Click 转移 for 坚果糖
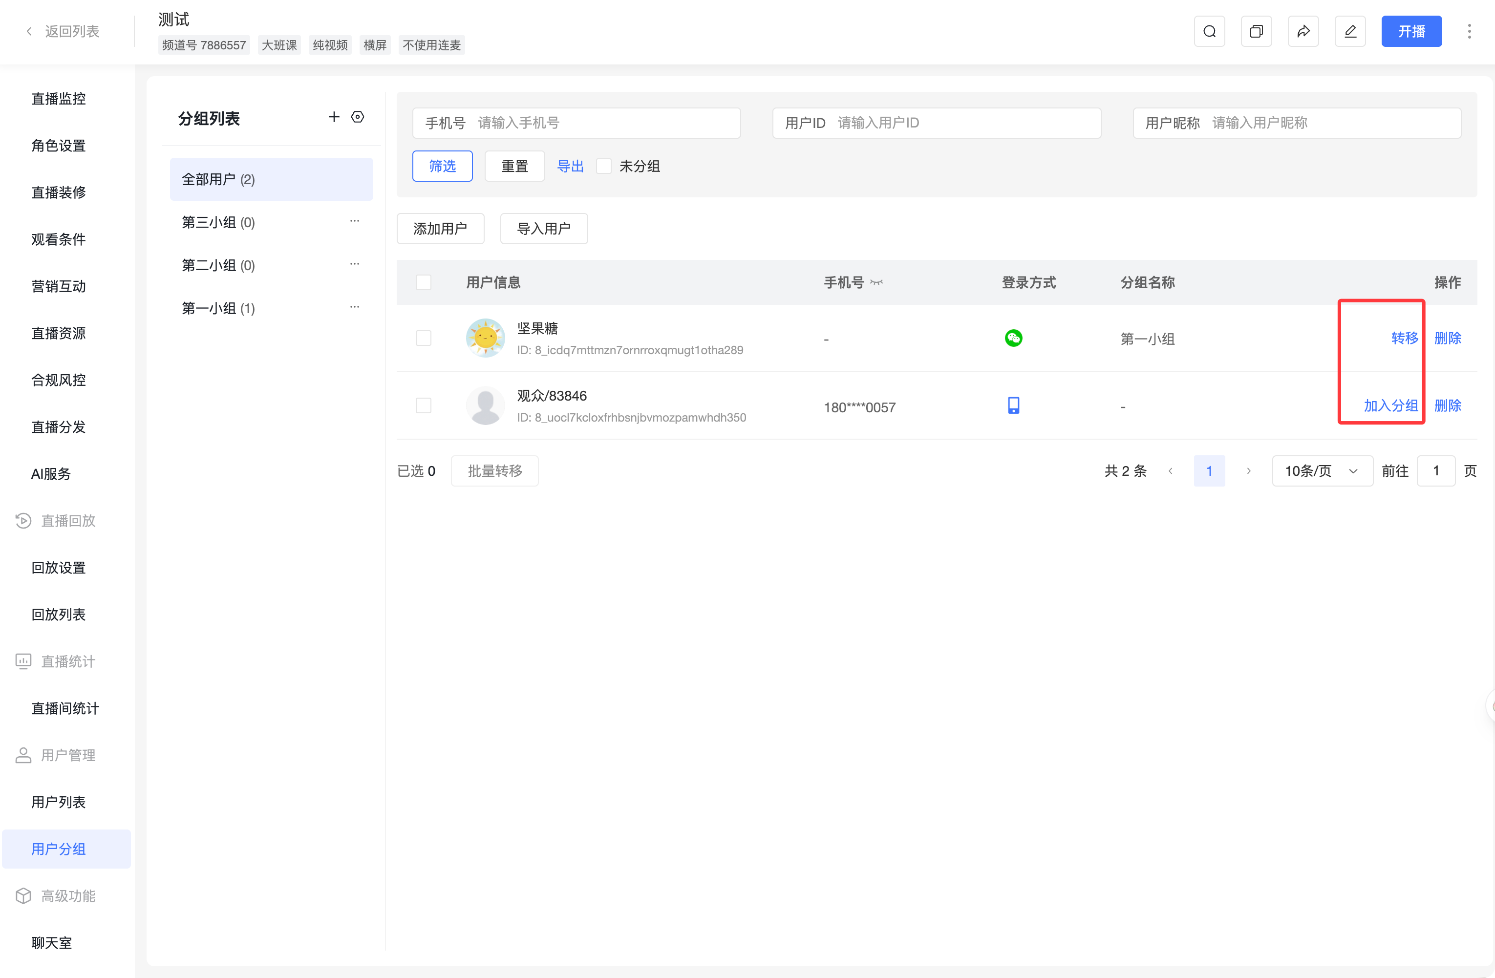This screenshot has width=1495, height=978. [1405, 338]
